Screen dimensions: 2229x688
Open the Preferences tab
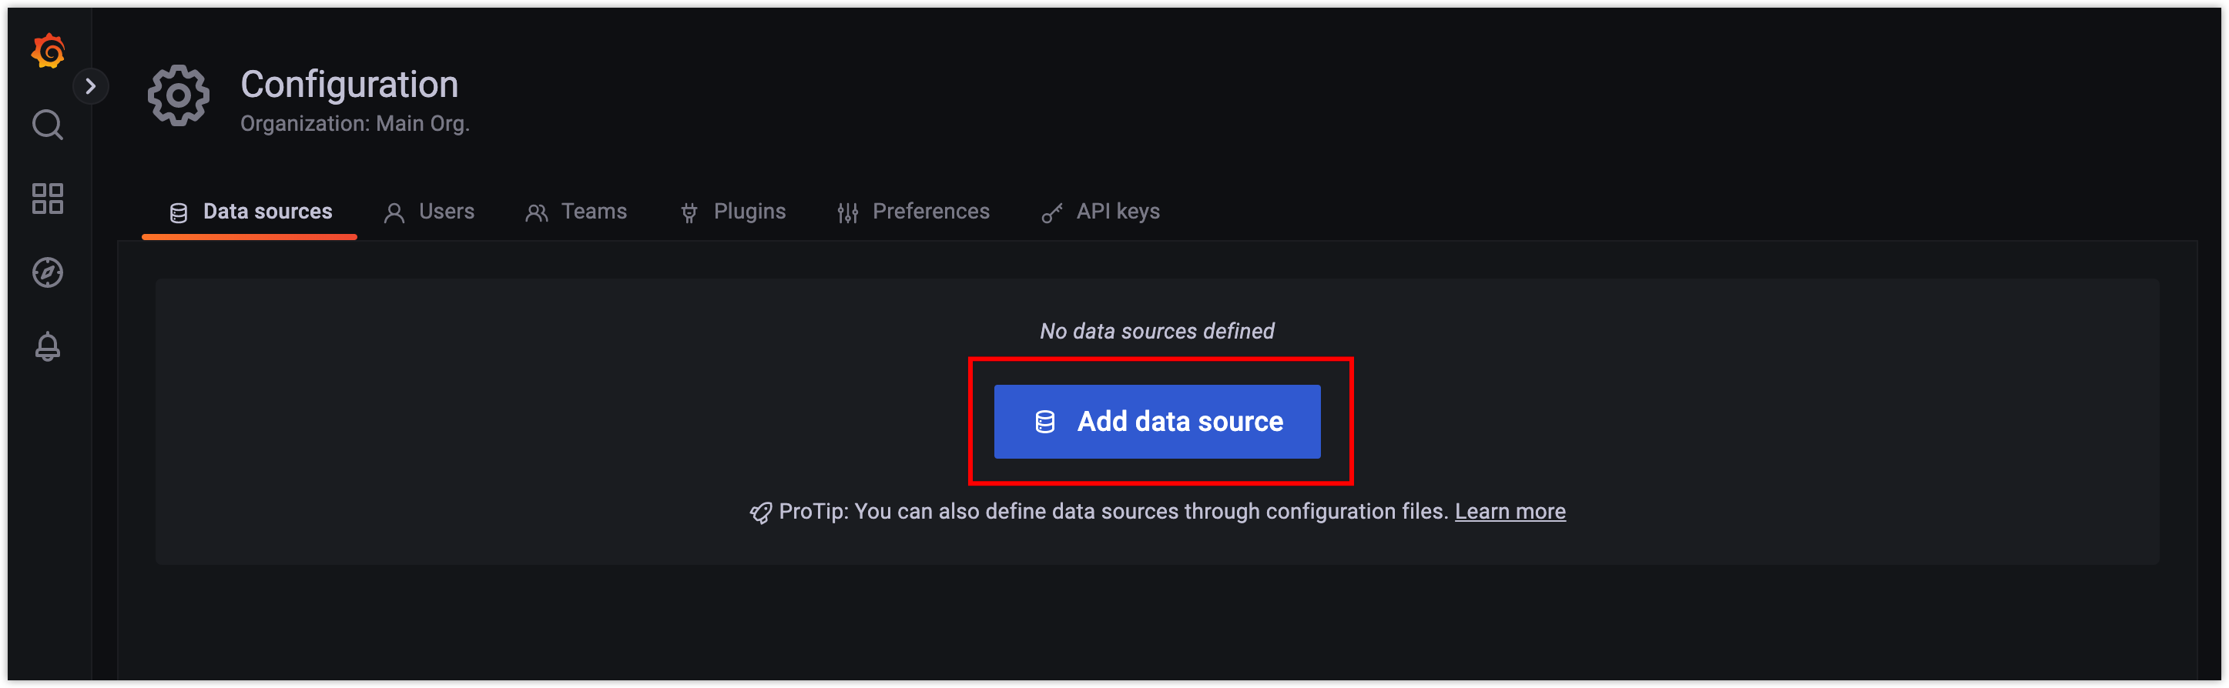[x=913, y=212]
